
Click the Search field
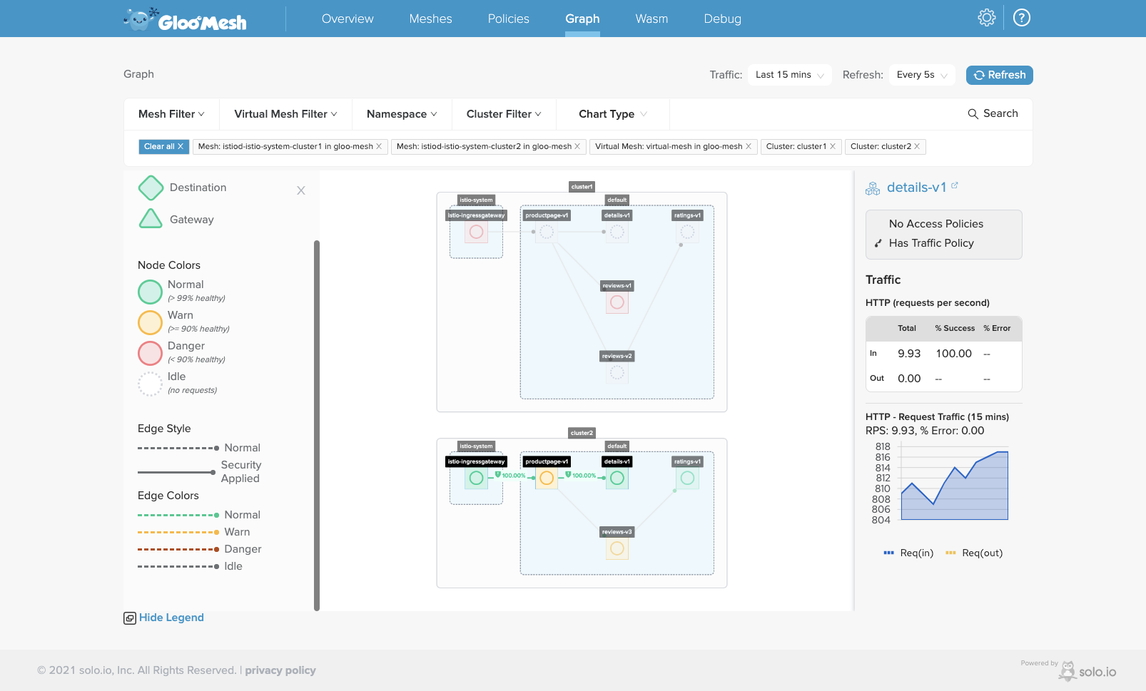(993, 114)
